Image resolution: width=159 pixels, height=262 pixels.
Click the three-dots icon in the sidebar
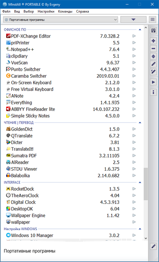tap(153, 92)
